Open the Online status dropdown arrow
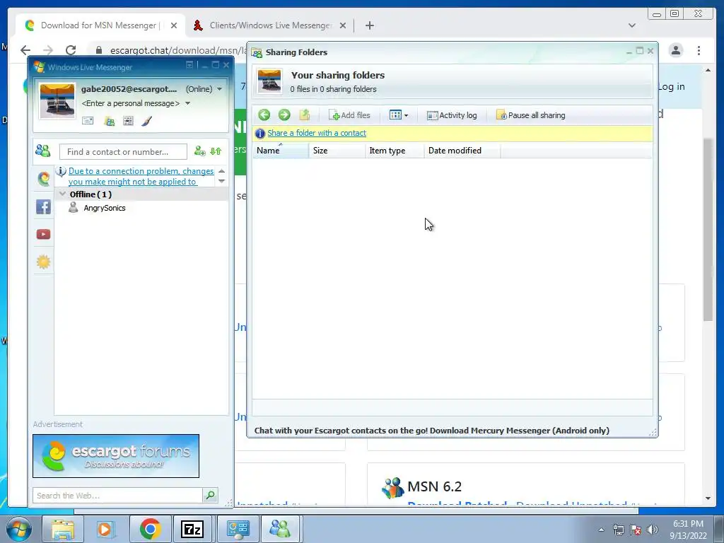The height and width of the screenshot is (543, 724). (219, 89)
